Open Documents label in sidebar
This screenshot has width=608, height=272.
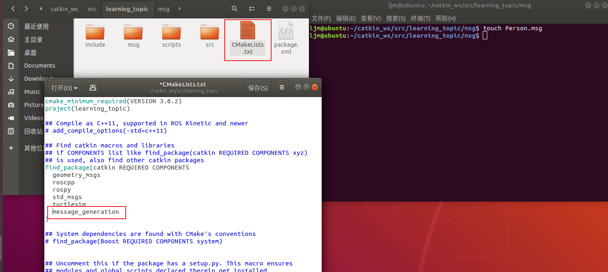click(39, 66)
